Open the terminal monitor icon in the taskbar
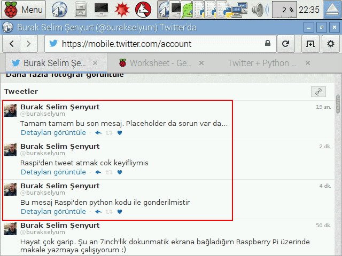 click(x=102, y=9)
